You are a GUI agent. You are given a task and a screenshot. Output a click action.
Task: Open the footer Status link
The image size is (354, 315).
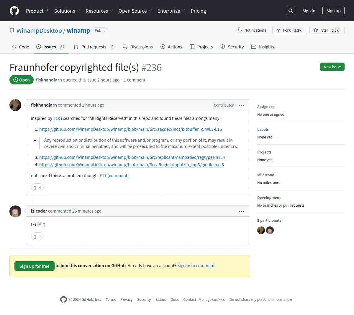click(x=161, y=299)
